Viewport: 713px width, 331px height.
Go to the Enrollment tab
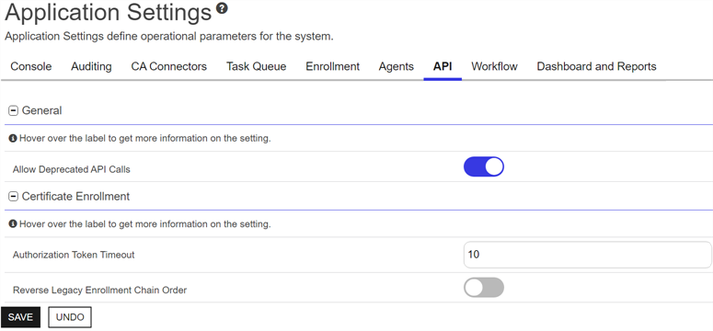pos(332,66)
